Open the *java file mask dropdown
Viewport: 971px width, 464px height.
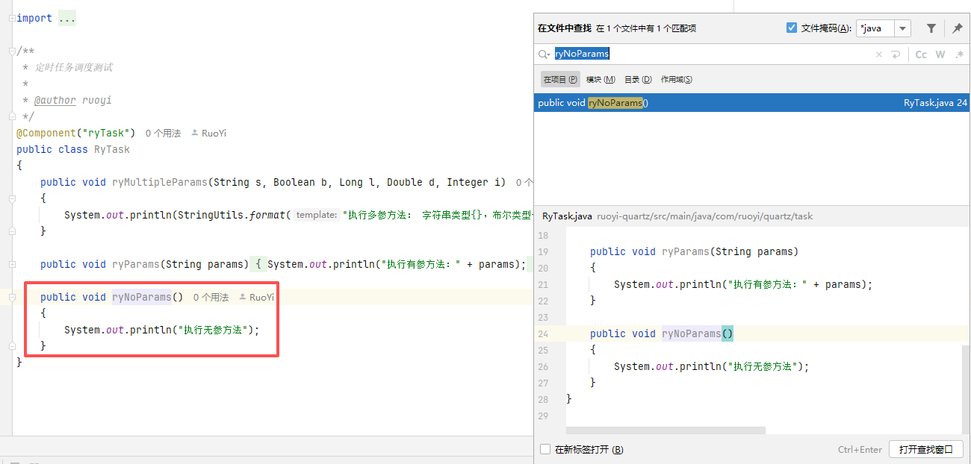click(903, 28)
